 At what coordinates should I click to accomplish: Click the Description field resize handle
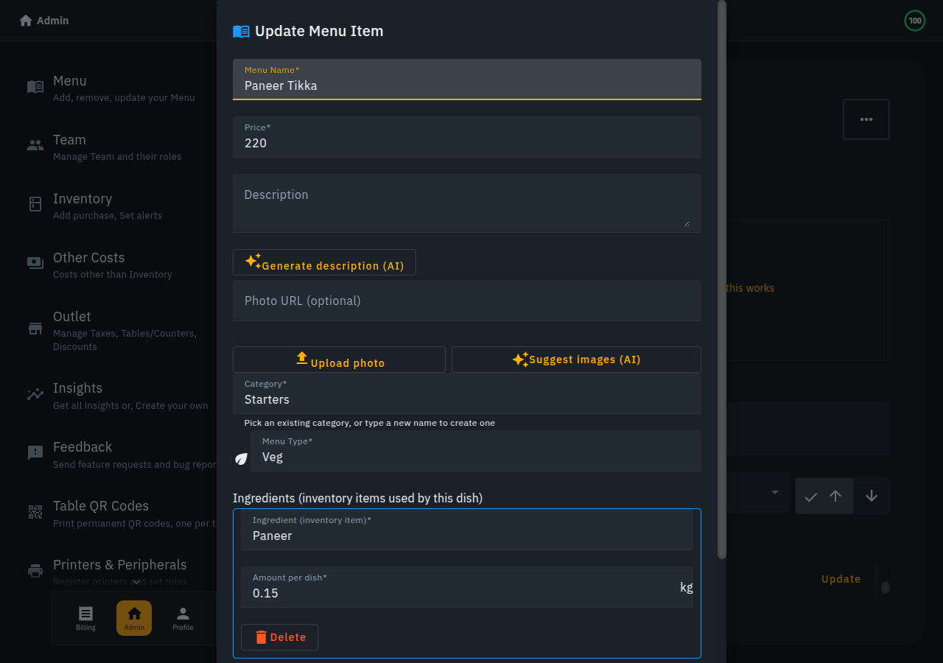687,222
